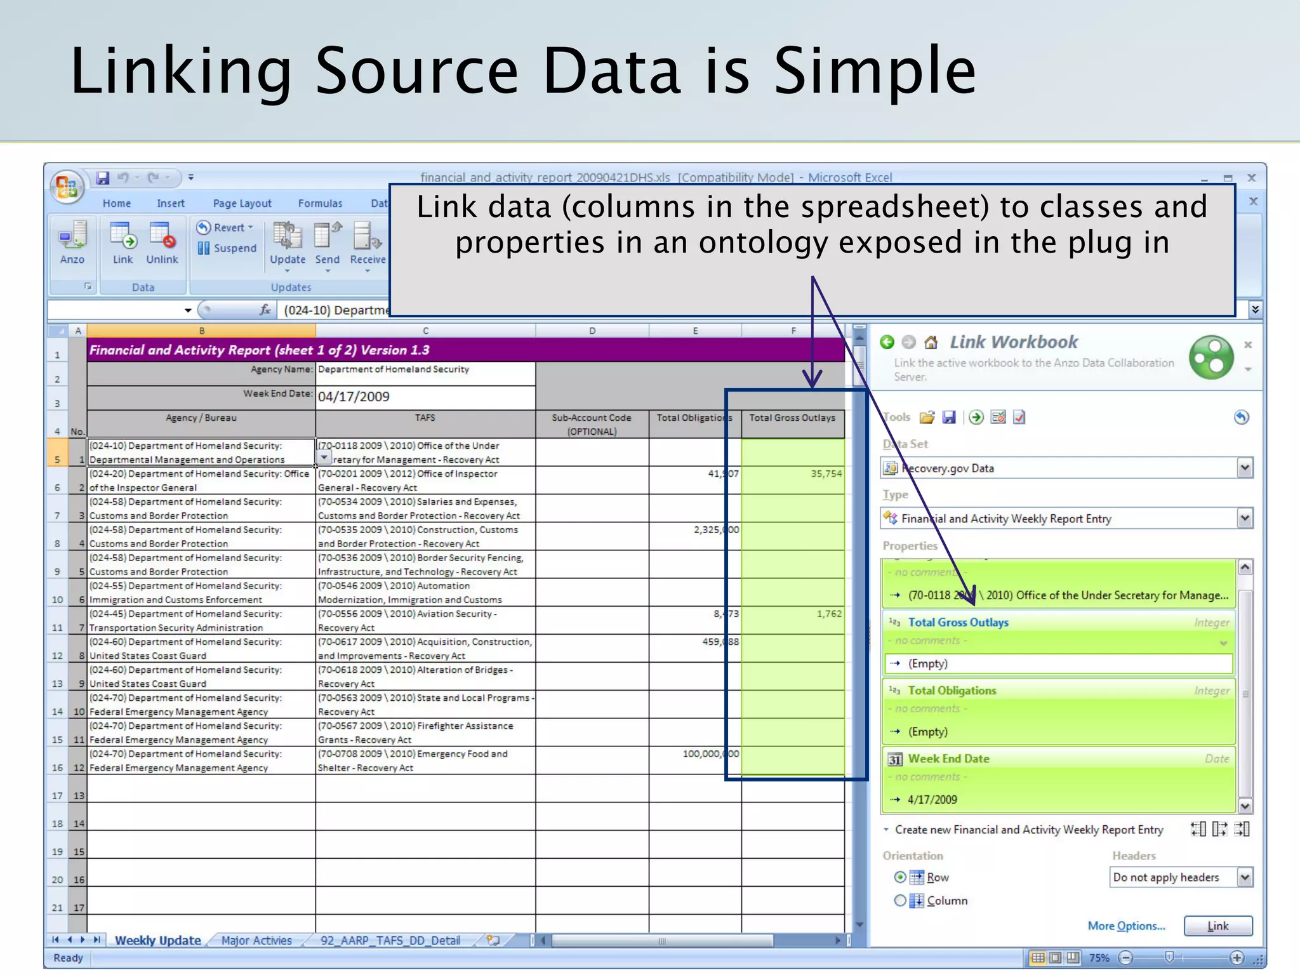
Task: Open the Page Layout ribbon tab
Action: [x=242, y=203]
